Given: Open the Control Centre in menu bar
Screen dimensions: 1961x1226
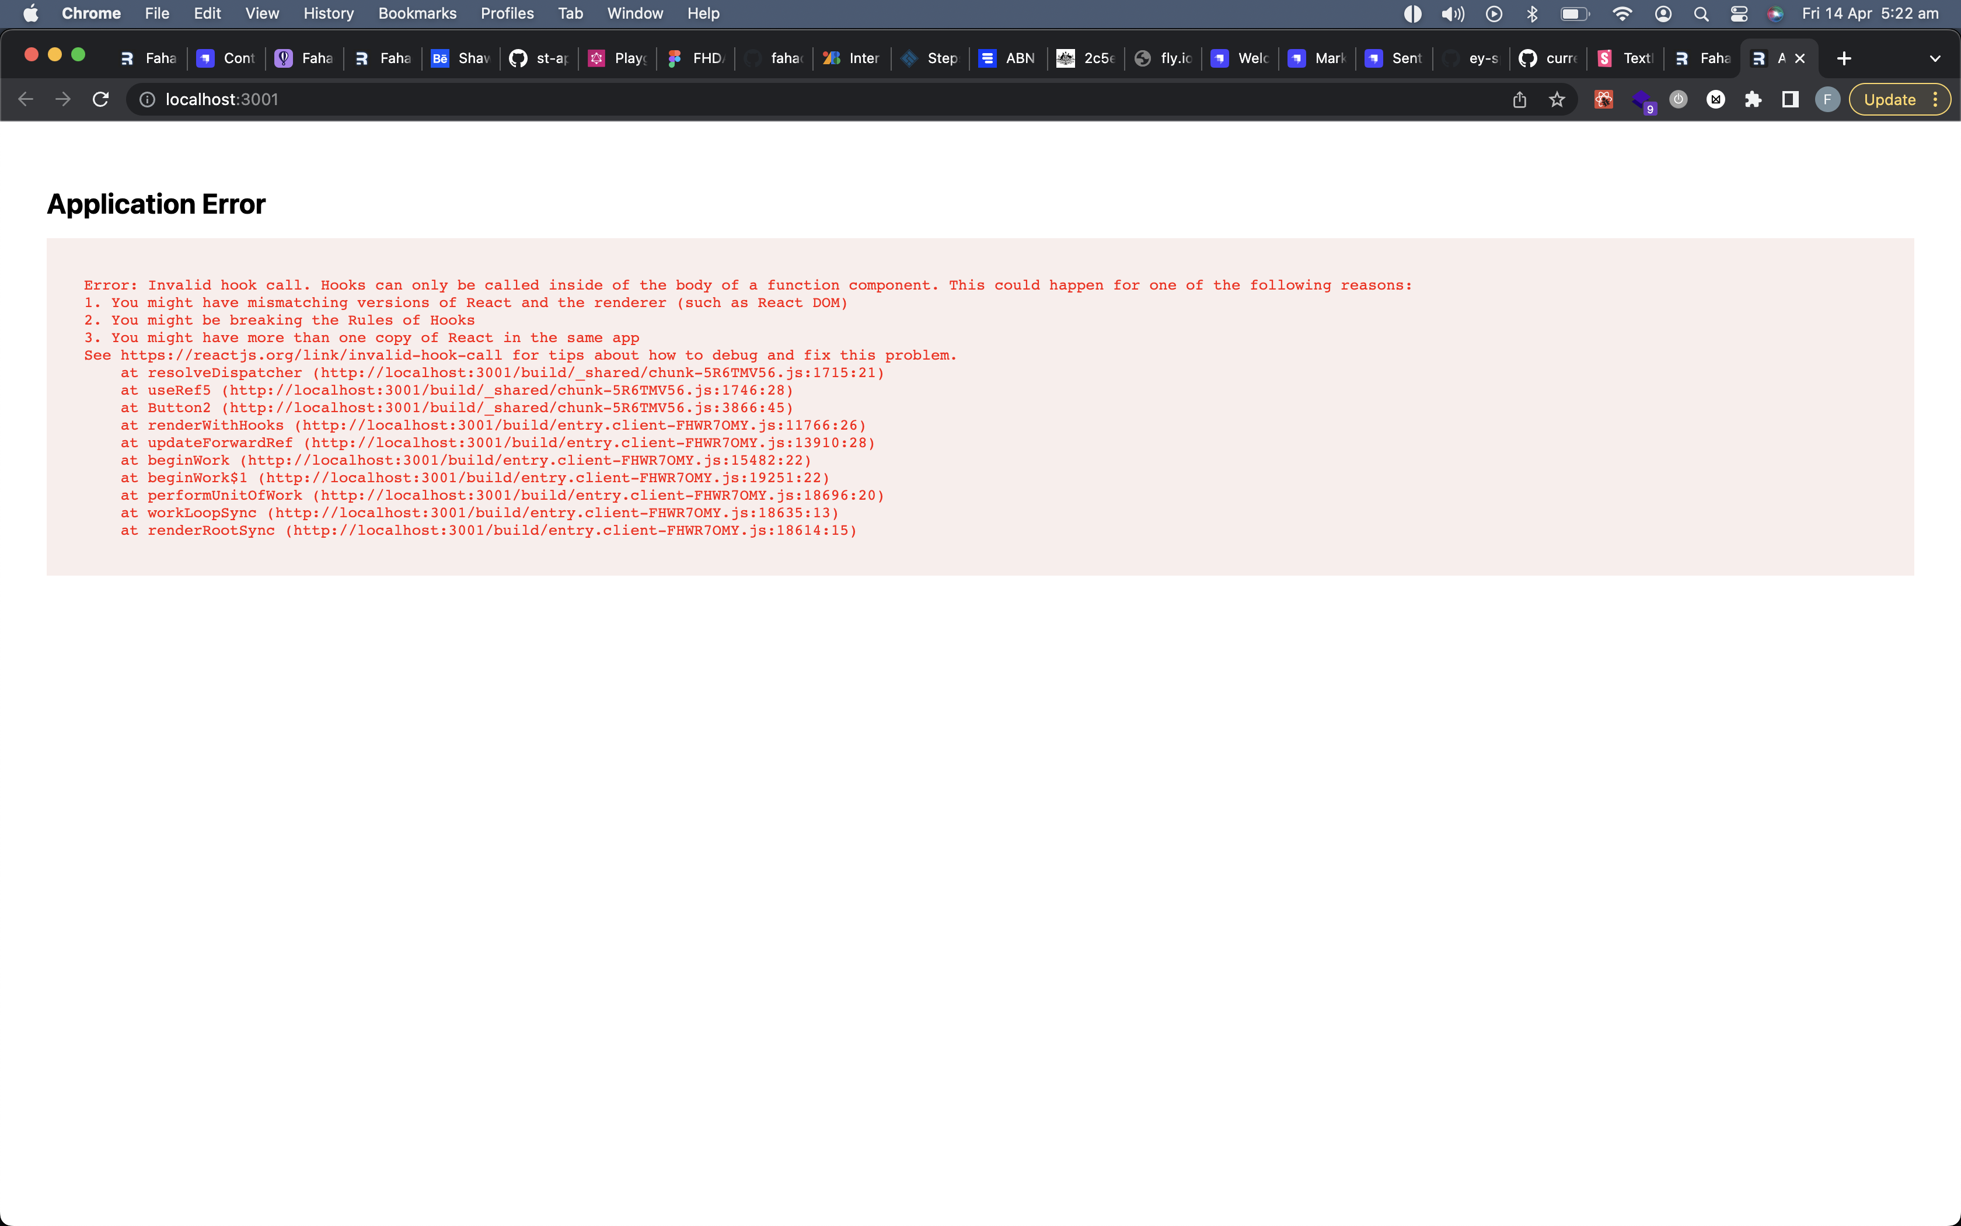Looking at the screenshot, I should coord(1740,13).
